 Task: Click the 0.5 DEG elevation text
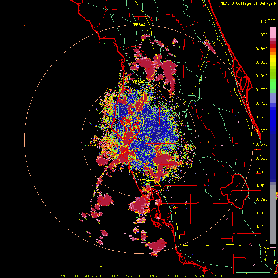(149, 276)
